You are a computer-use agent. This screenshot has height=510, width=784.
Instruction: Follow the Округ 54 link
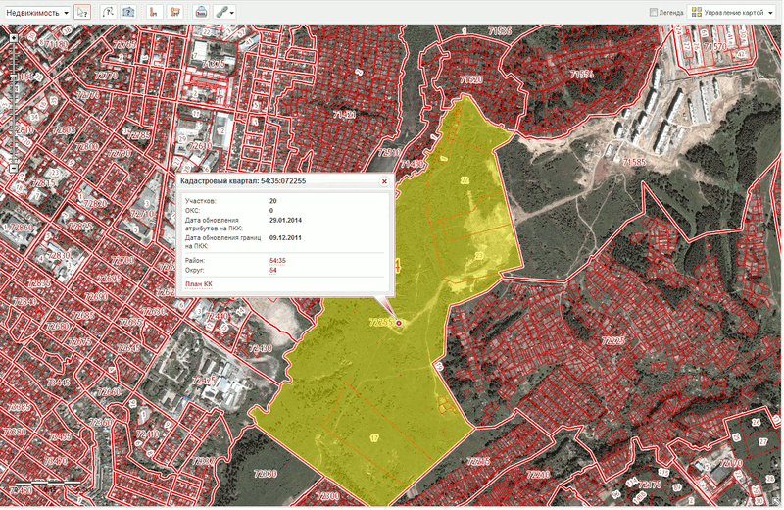tap(273, 270)
